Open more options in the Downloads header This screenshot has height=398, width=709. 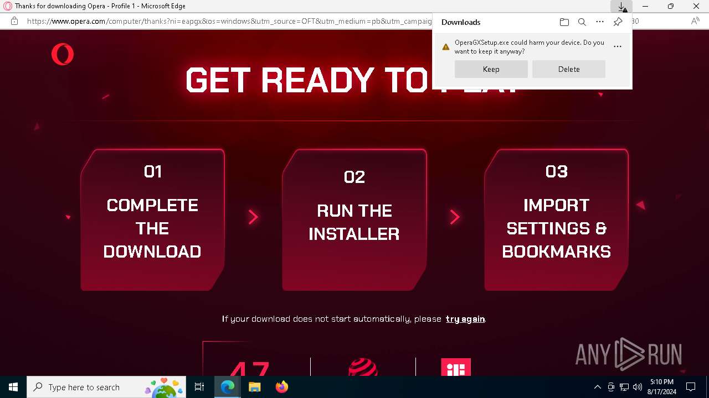coord(599,22)
